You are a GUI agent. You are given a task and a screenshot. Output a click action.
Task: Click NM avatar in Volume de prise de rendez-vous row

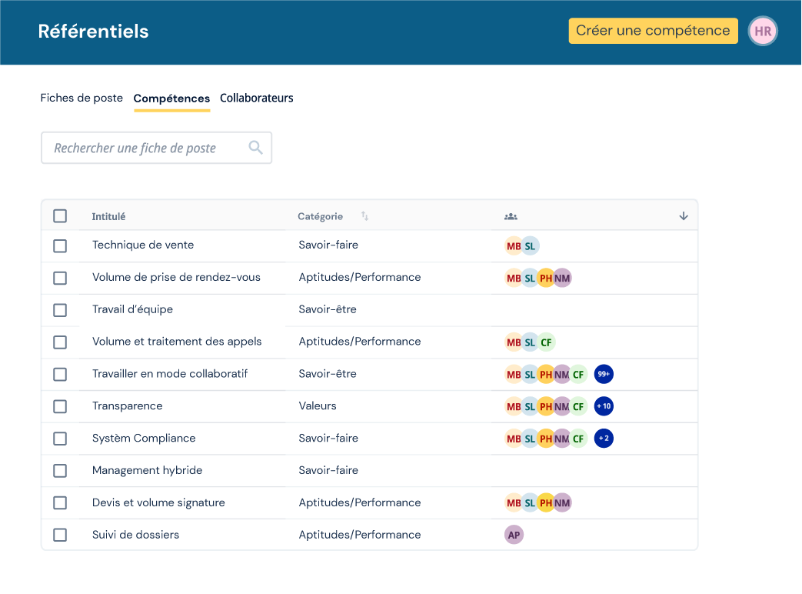(563, 279)
